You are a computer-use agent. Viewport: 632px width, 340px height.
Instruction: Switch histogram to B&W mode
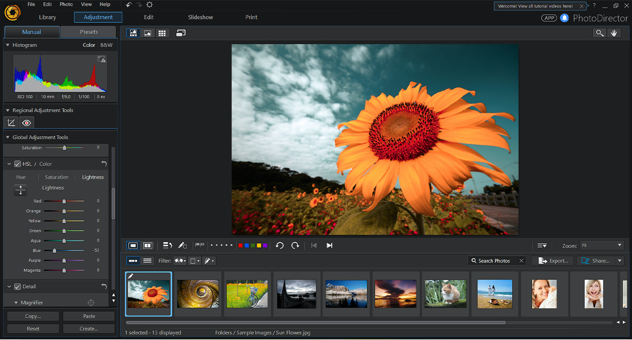(x=107, y=45)
